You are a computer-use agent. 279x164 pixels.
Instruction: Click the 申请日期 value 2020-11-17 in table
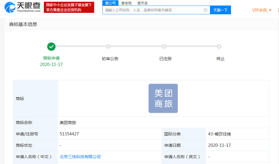coord(219,145)
